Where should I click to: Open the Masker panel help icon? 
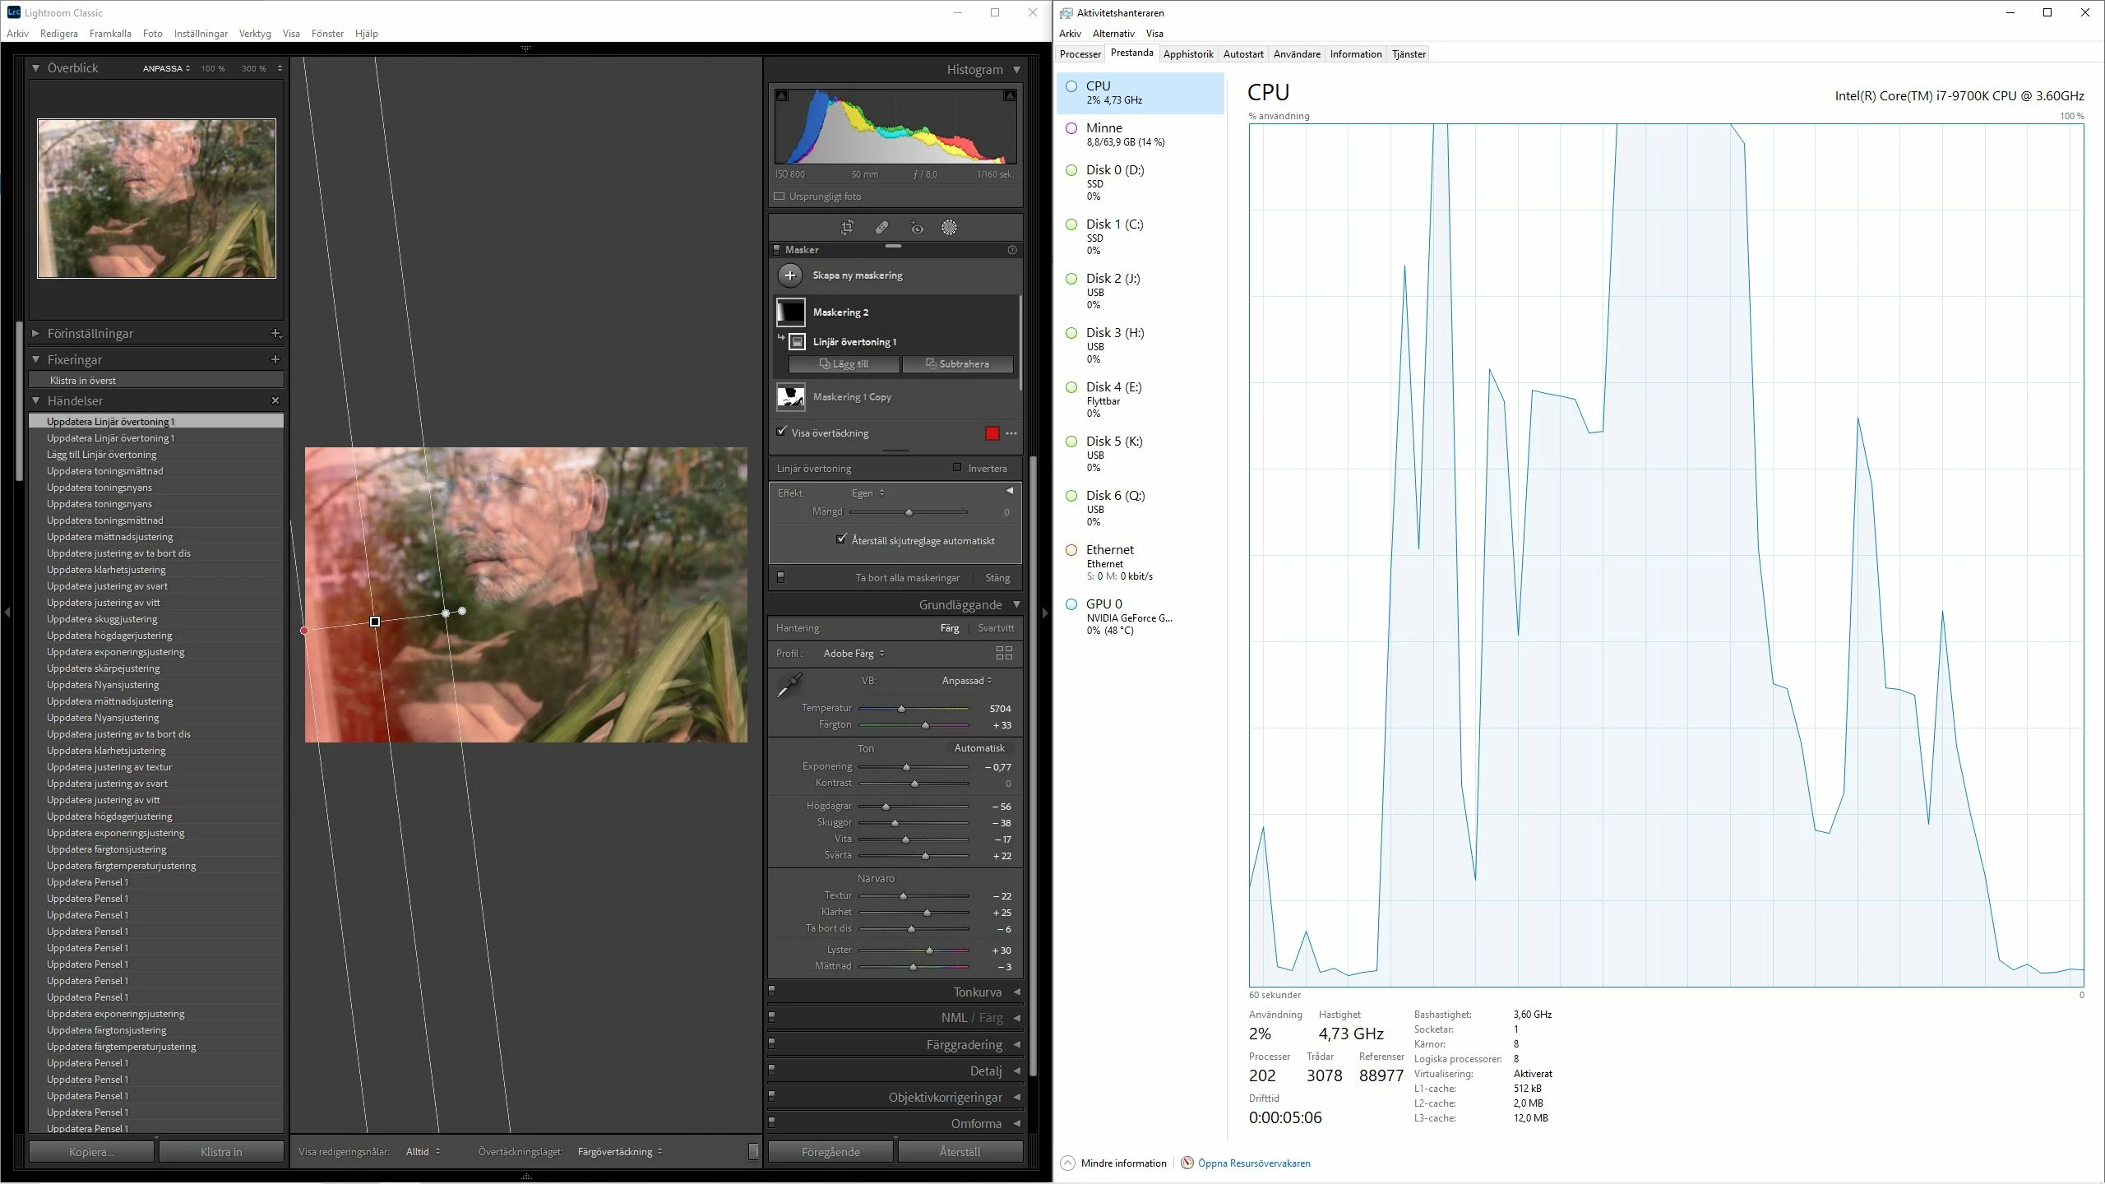pos(1012,250)
